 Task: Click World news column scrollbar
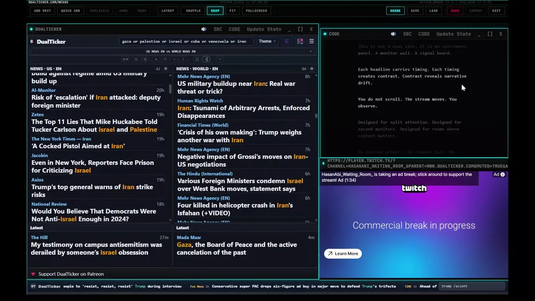pyautogui.click(x=316, y=116)
